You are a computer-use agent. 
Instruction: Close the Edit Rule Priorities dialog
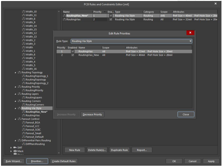(x=185, y=114)
